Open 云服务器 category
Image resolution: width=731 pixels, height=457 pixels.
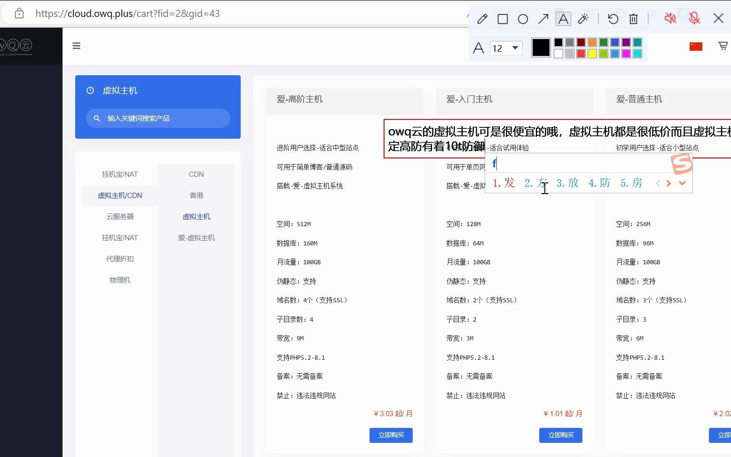click(x=120, y=217)
